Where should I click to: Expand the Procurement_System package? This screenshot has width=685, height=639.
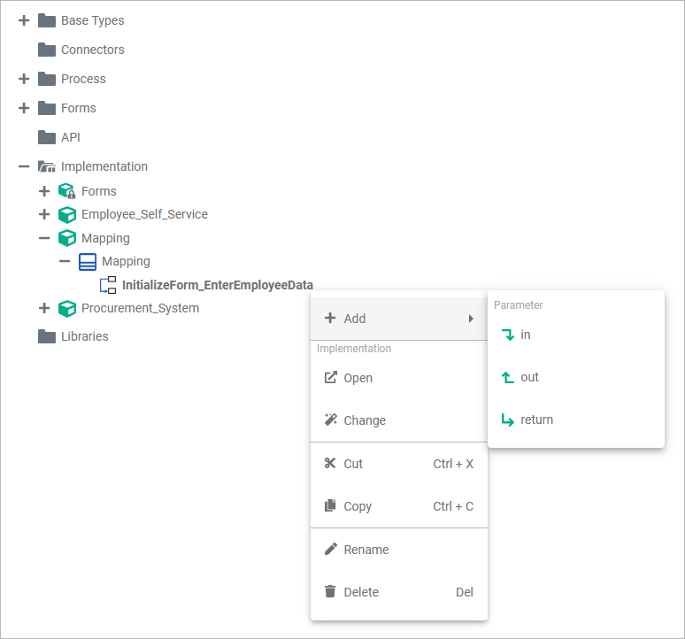pos(44,308)
